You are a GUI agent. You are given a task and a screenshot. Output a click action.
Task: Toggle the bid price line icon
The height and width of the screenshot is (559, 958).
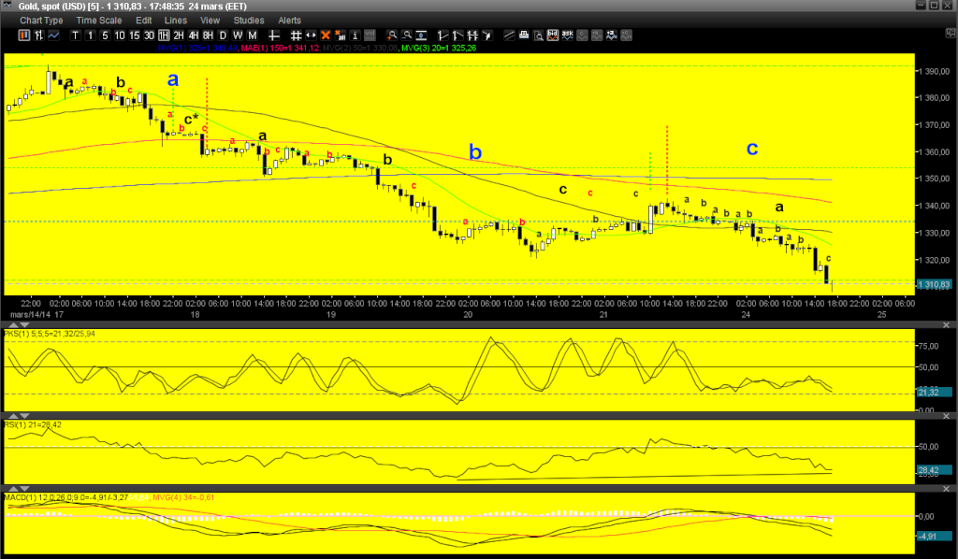click(553, 36)
